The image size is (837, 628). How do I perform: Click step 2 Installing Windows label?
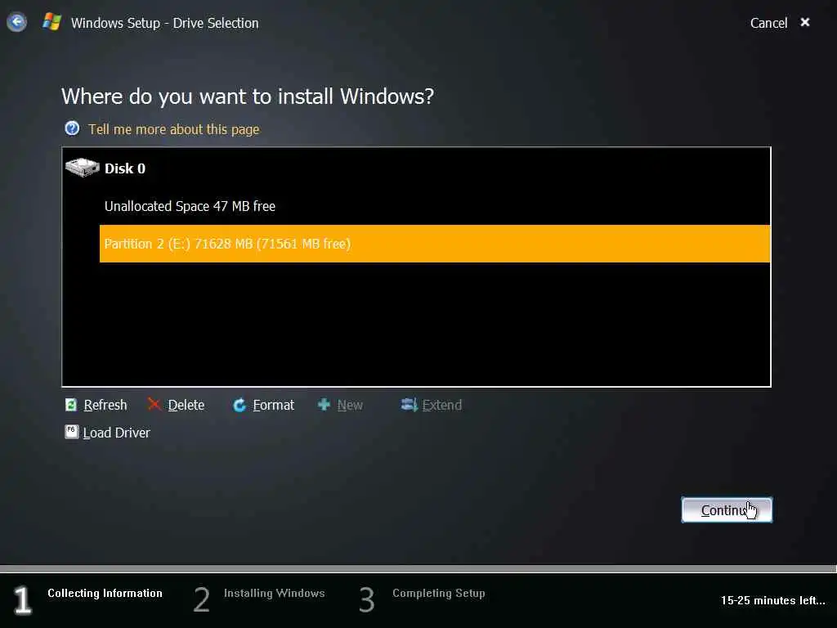tap(275, 594)
